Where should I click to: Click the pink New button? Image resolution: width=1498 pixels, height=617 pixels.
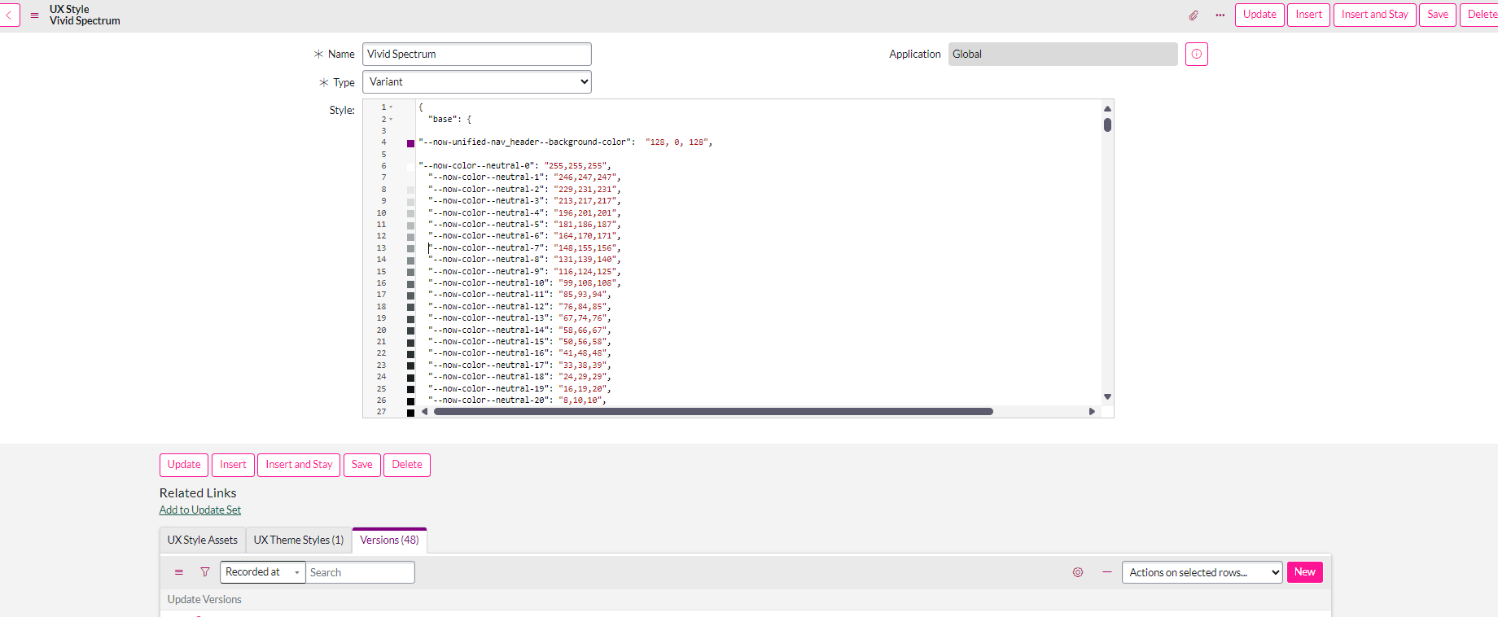click(x=1304, y=572)
